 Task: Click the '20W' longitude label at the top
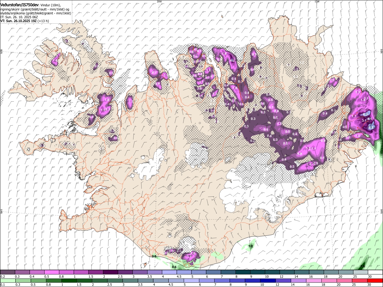[x=159, y=1]
